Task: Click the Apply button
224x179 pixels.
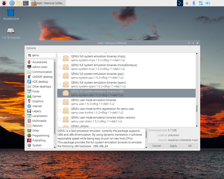Action: [x=173, y=146]
